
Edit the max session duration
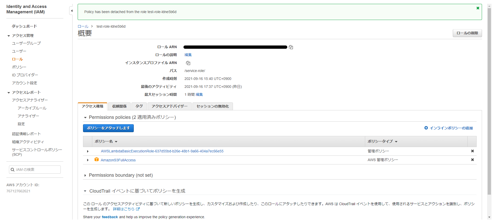point(199,95)
